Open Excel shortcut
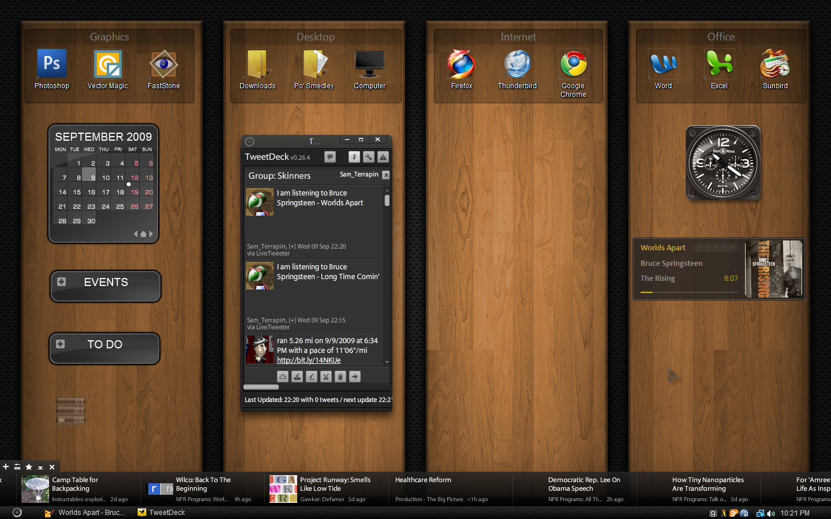The height and width of the screenshot is (519, 831). [x=719, y=69]
